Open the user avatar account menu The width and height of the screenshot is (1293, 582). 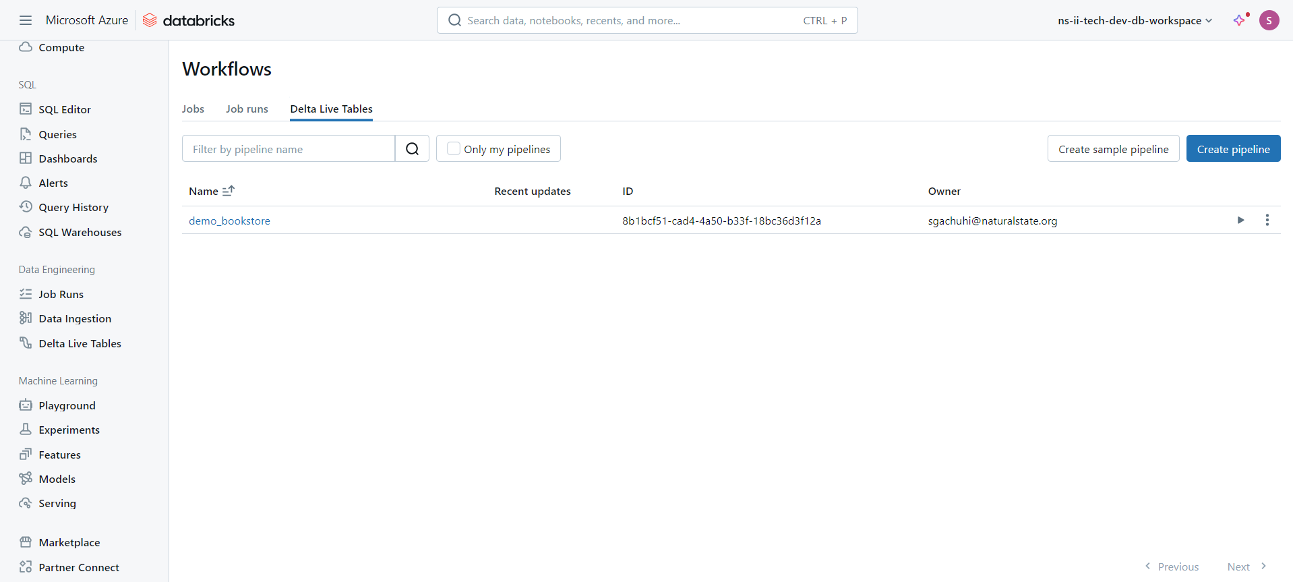(x=1269, y=20)
